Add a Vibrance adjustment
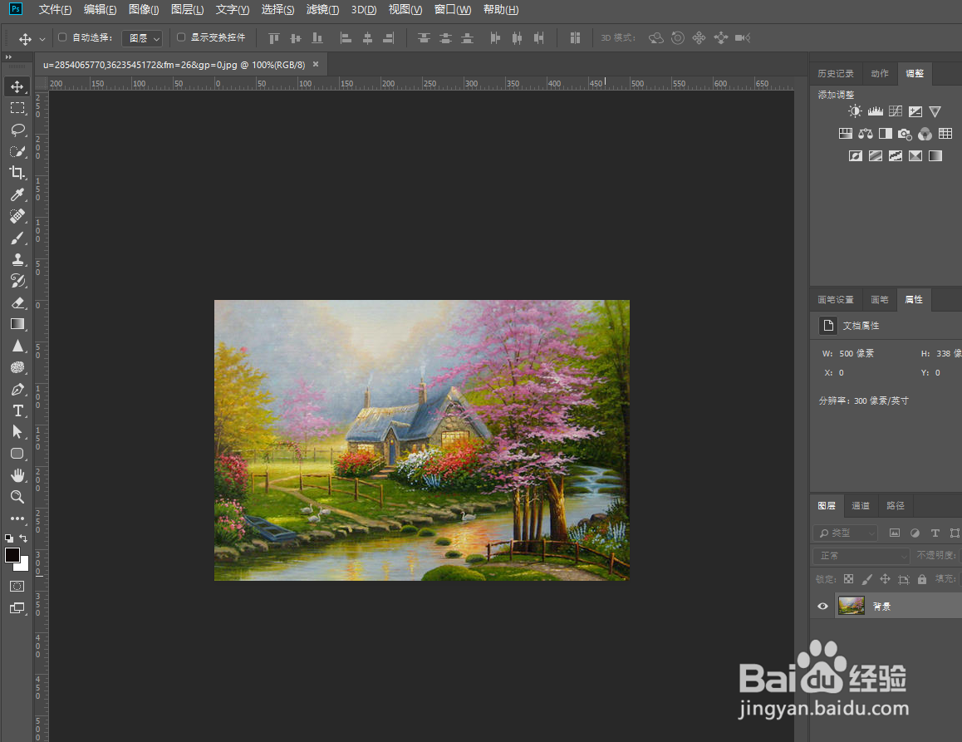The image size is (962, 742). click(x=935, y=111)
